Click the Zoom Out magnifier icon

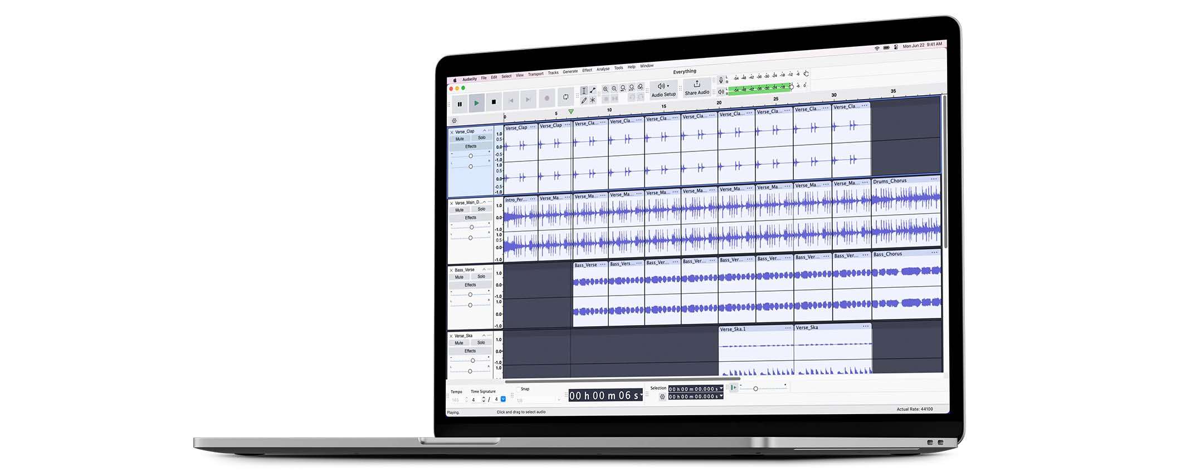614,88
